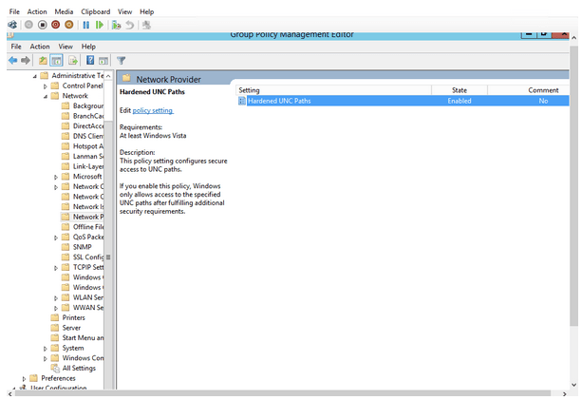Expand the Control Panel tree node
Image resolution: width=582 pixels, height=400 pixels.
[x=46, y=86]
